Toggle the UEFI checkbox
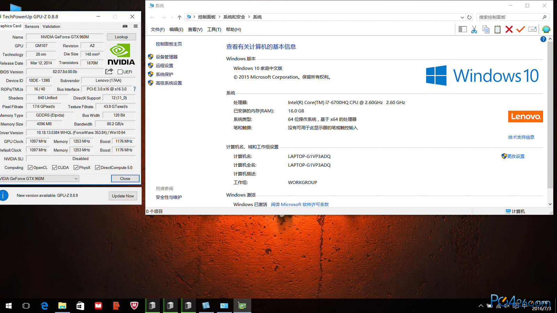This screenshot has width=557, height=313. 120,72
